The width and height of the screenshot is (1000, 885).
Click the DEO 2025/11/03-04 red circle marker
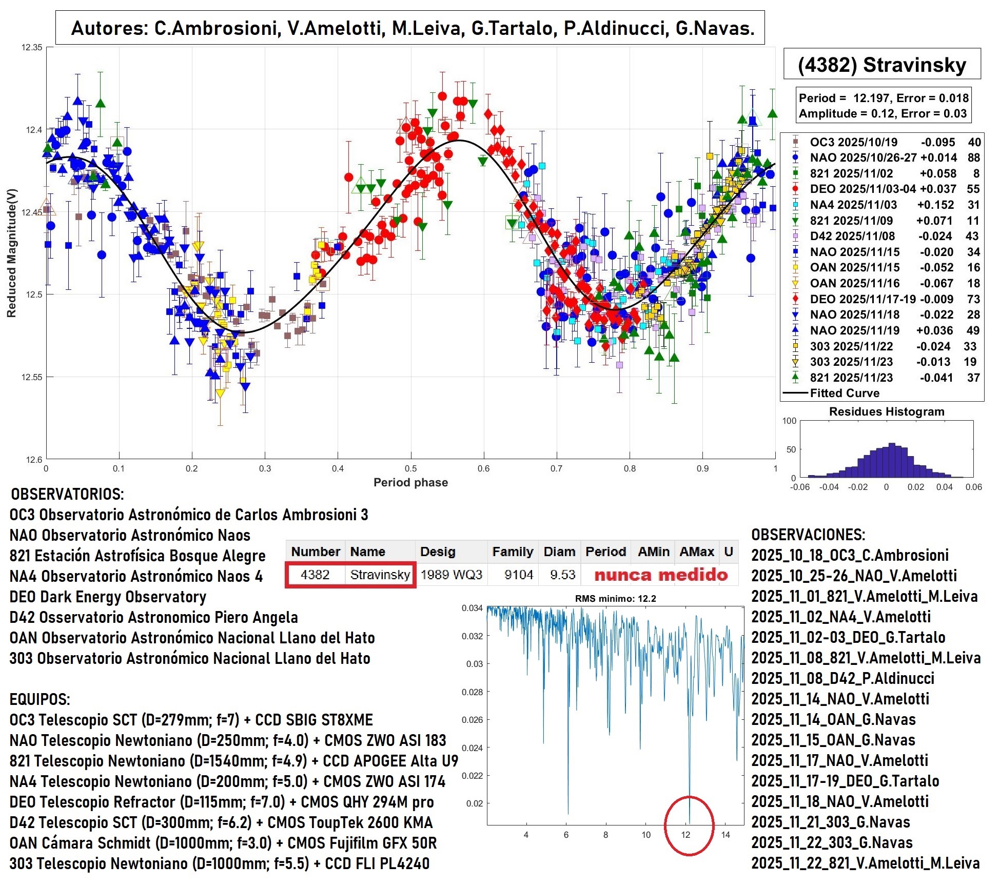(x=795, y=189)
